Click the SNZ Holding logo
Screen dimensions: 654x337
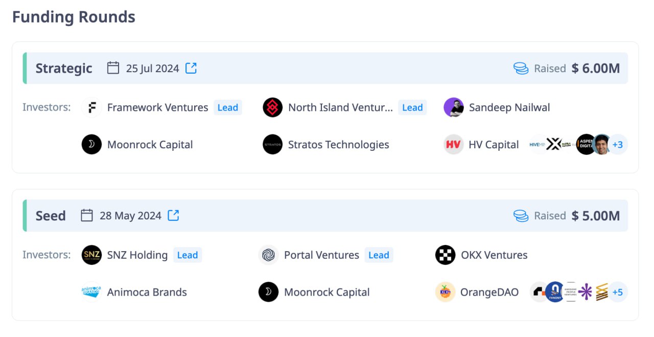[92, 255]
